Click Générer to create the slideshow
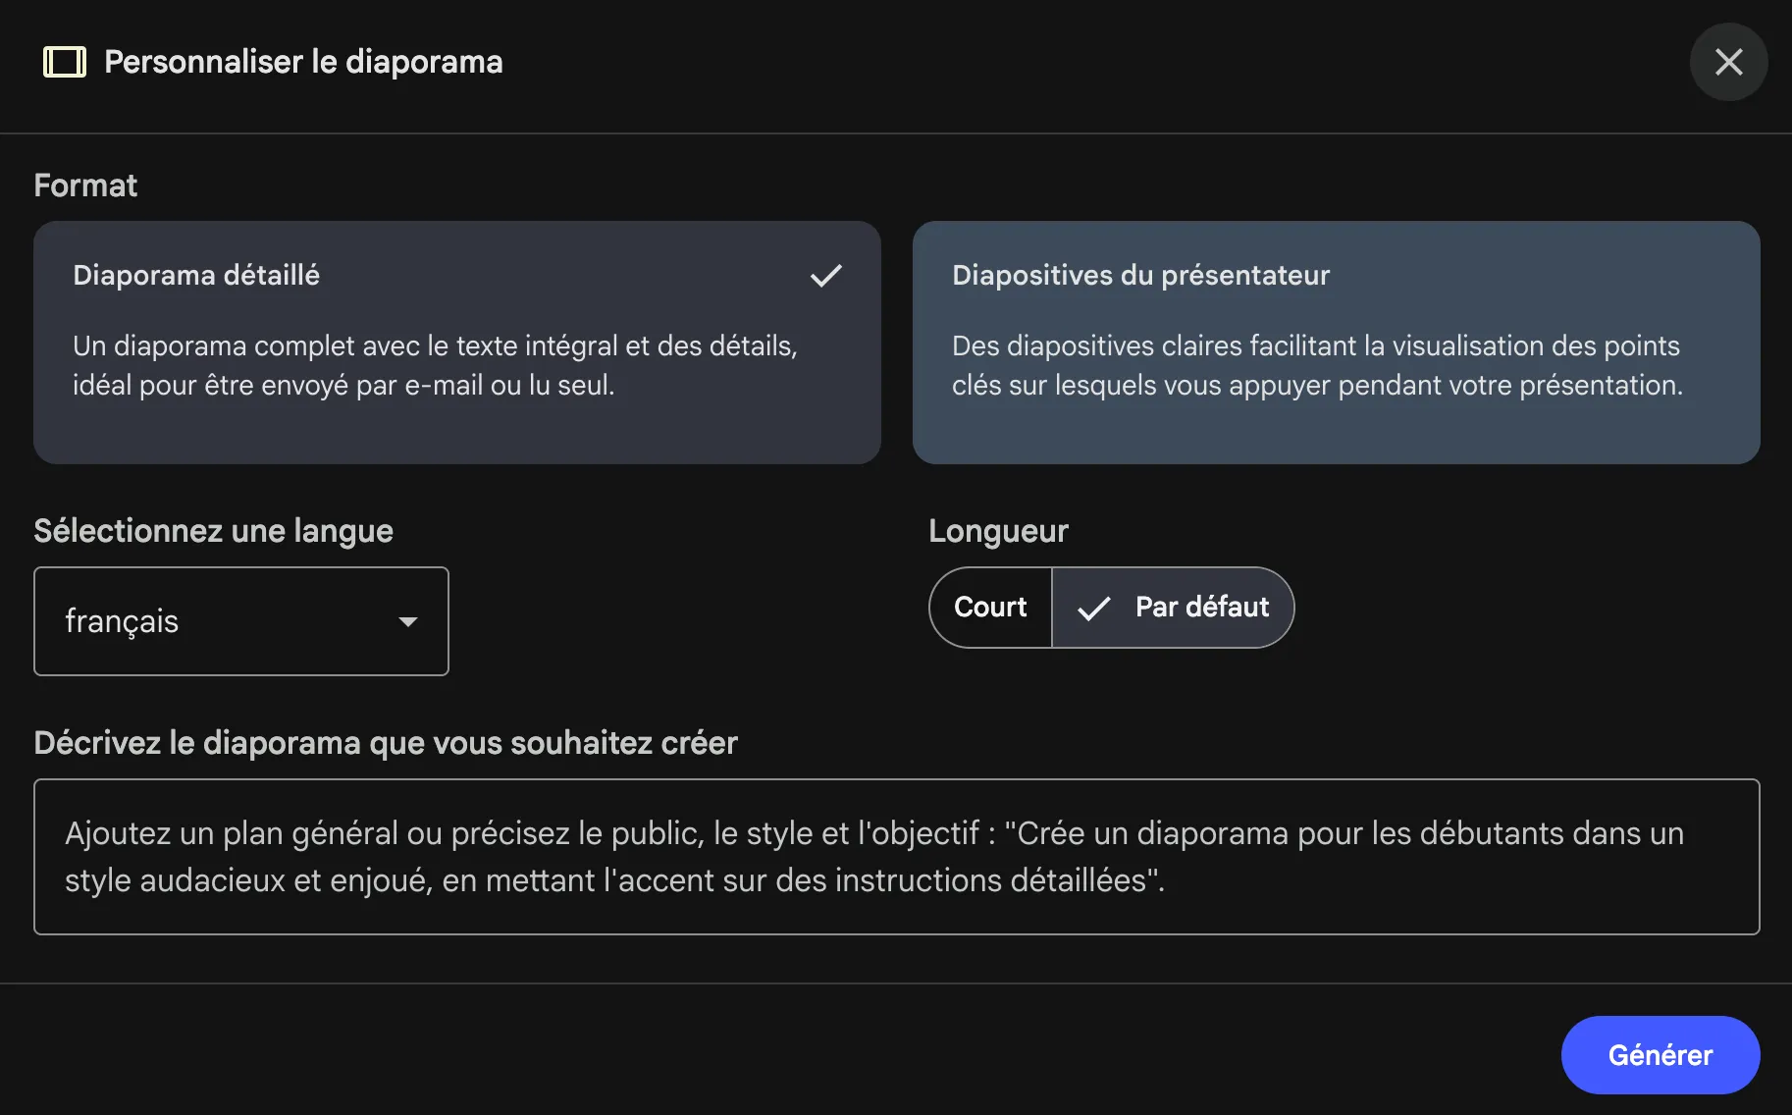Viewport: 1792px width, 1115px height. tap(1660, 1054)
